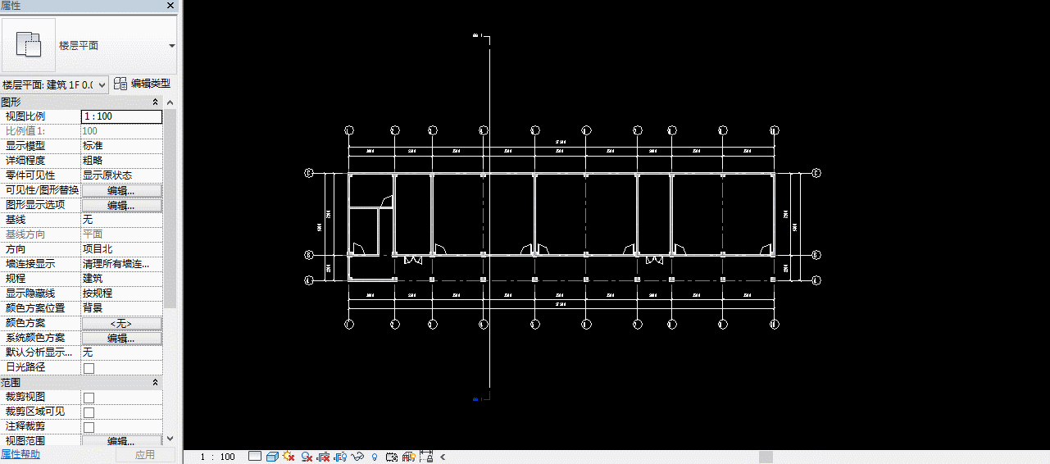1050x464 pixels.
Task: Click the Visual Style cube icon
Action: pos(272,457)
